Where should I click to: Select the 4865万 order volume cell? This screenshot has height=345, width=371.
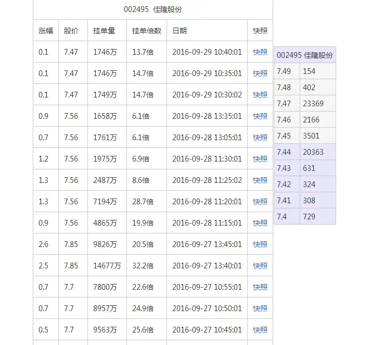pyautogui.click(x=107, y=223)
